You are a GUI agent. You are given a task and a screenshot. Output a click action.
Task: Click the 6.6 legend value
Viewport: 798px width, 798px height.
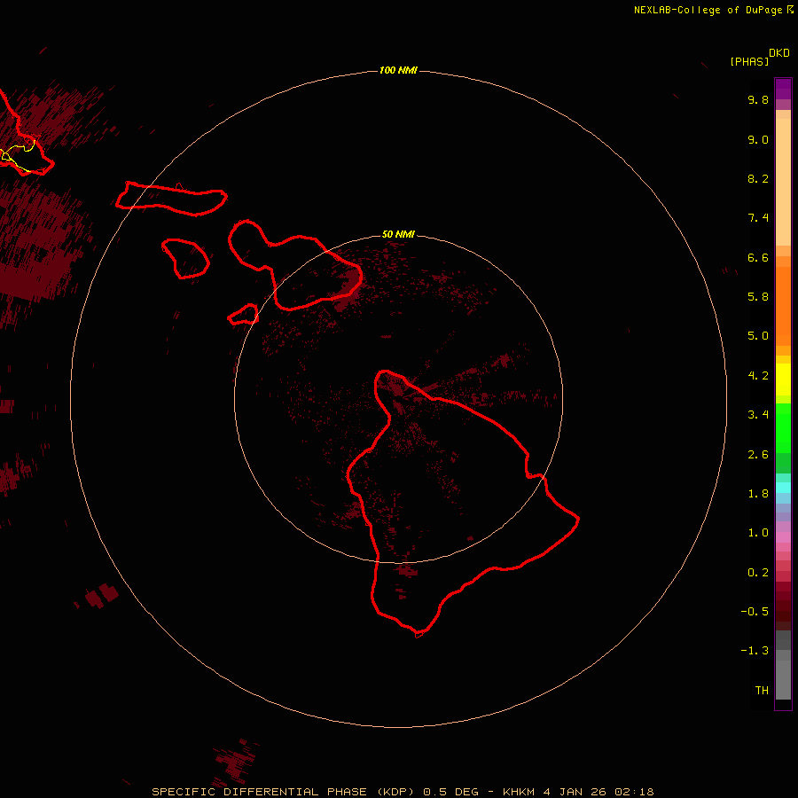[x=758, y=257]
